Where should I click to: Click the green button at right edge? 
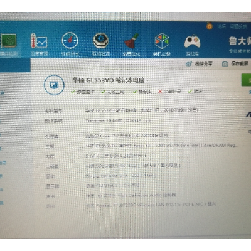(x=246, y=80)
